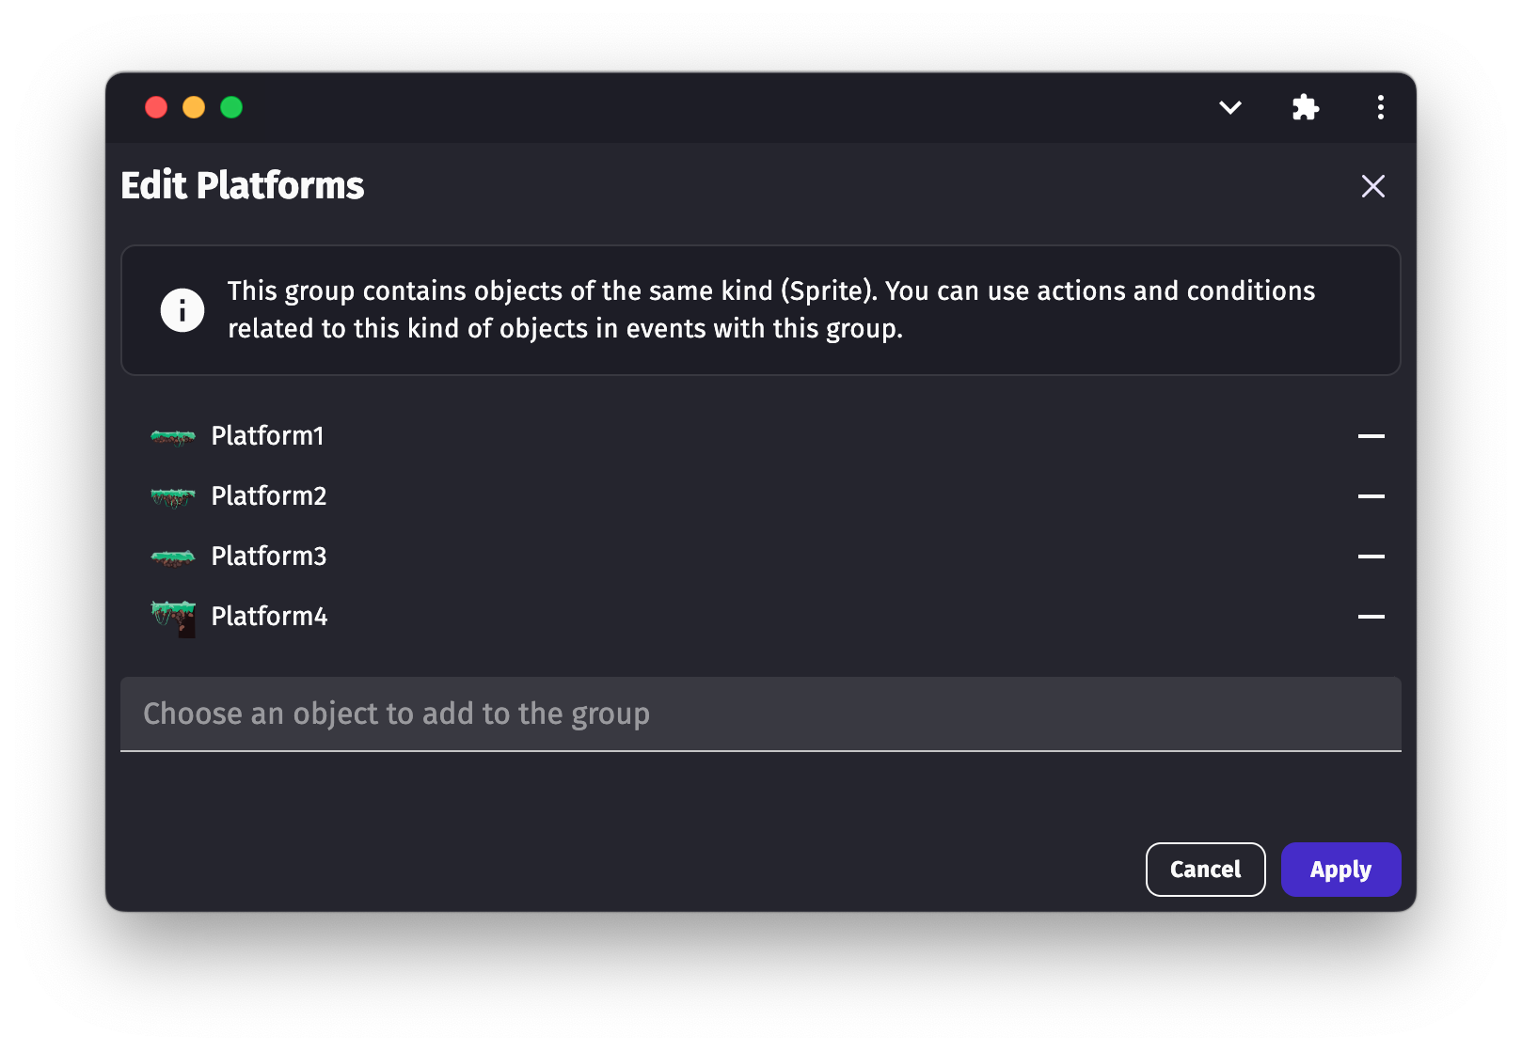Click the minus icon beside Platform4
Image resolution: width=1522 pixels, height=1051 pixels.
(x=1371, y=617)
